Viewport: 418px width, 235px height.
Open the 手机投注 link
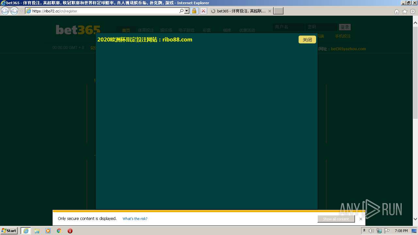[x=343, y=36]
